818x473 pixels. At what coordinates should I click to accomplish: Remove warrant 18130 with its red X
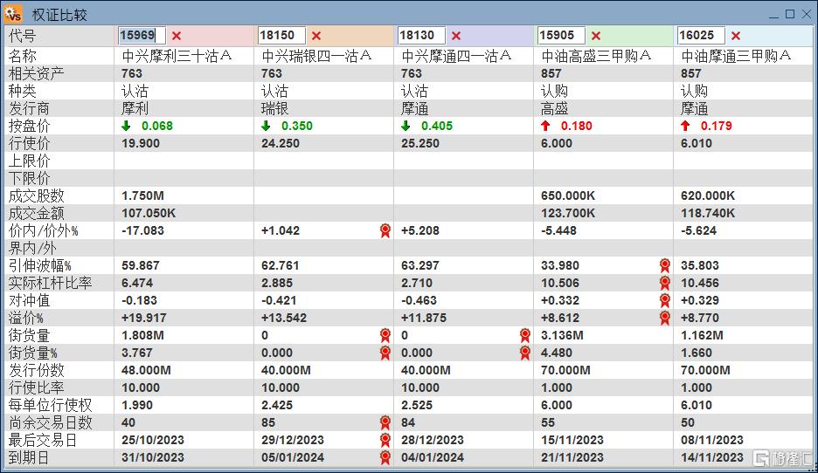point(456,36)
